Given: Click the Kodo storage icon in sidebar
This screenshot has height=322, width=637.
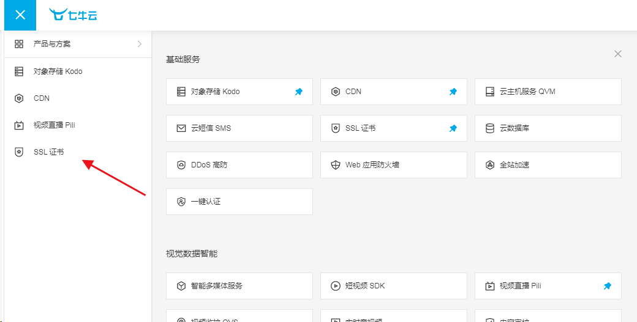Looking at the screenshot, I should tap(19, 71).
